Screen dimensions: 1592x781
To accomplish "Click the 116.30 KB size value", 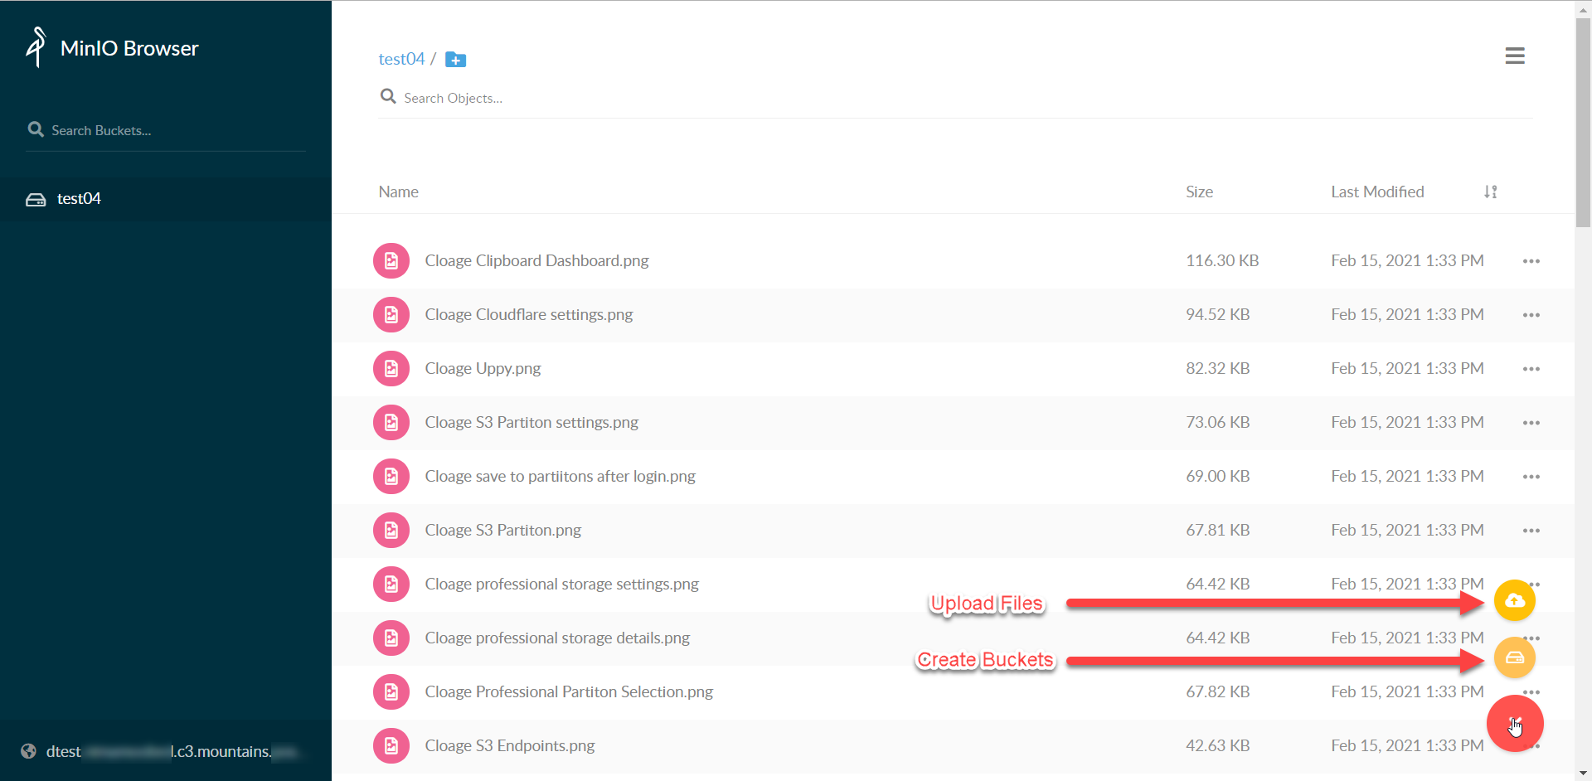I will pos(1222,260).
